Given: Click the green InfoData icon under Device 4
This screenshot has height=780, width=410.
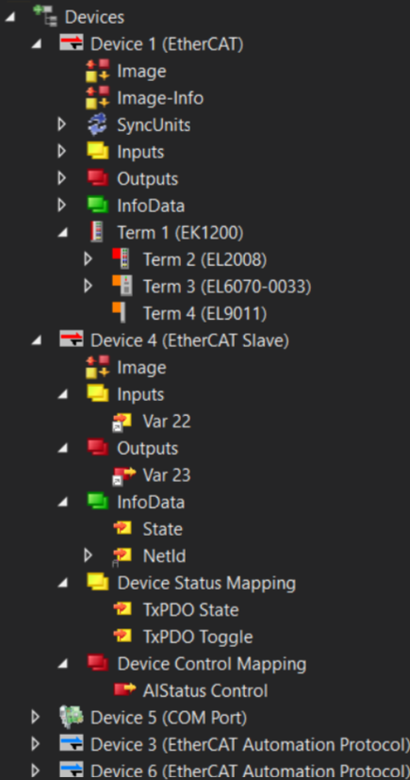Looking at the screenshot, I should point(97,502).
